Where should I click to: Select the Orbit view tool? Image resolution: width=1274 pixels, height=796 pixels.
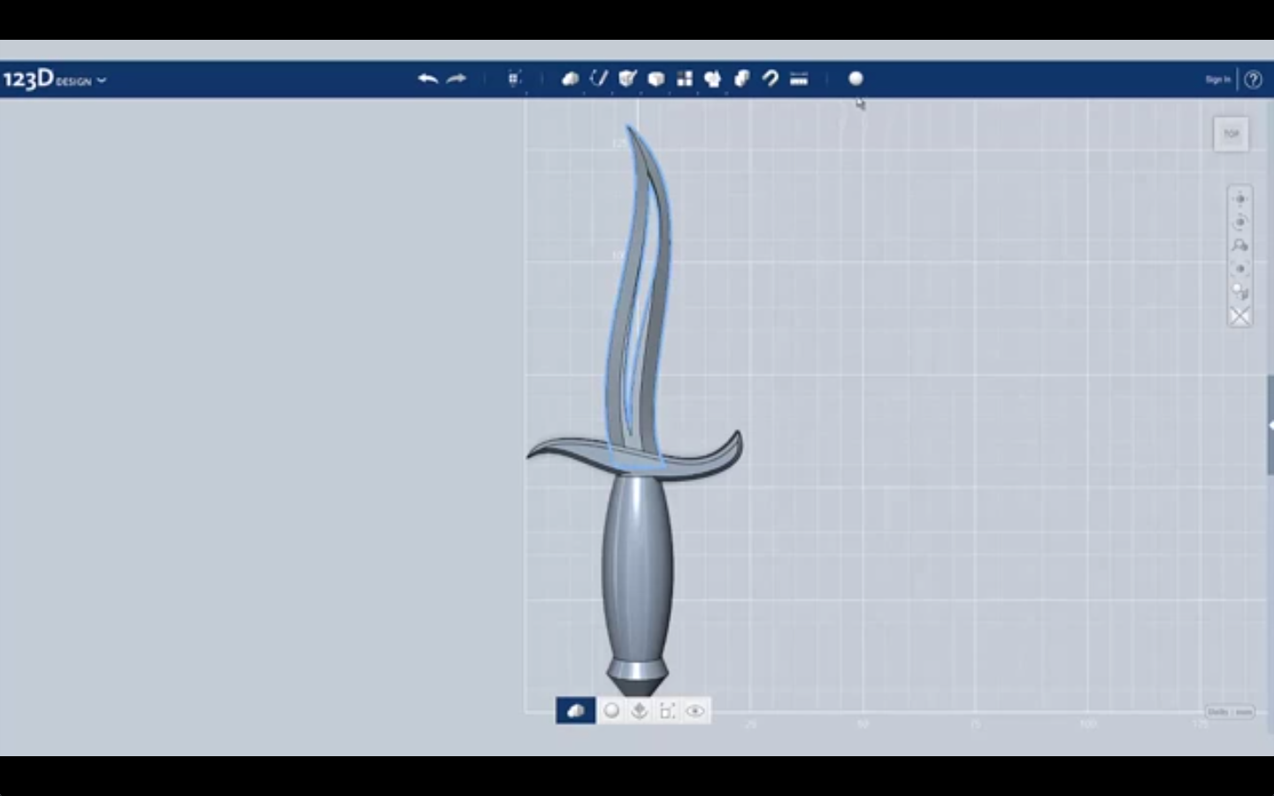1239,222
